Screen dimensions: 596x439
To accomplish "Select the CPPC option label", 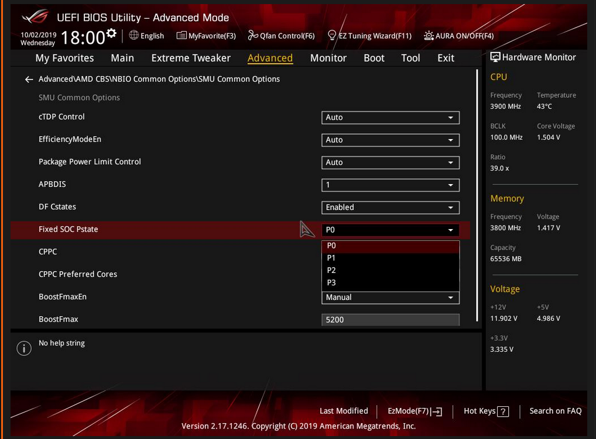I will [x=48, y=252].
